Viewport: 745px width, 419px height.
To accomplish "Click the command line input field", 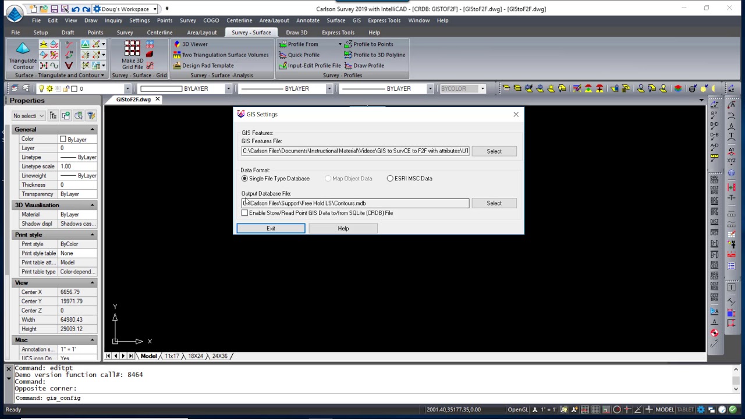I will (372, 398).
